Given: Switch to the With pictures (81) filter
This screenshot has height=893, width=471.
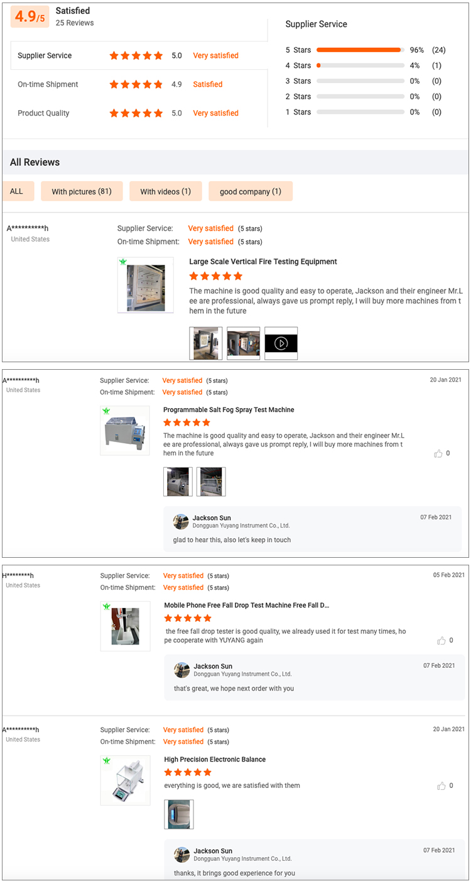Looking at the screenshot, I should (x=82, y=191).
